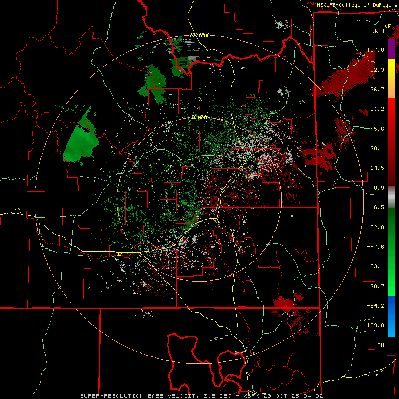Click the long red velocity streak in the northeast
399x399 pixels.
pos(345,76)
